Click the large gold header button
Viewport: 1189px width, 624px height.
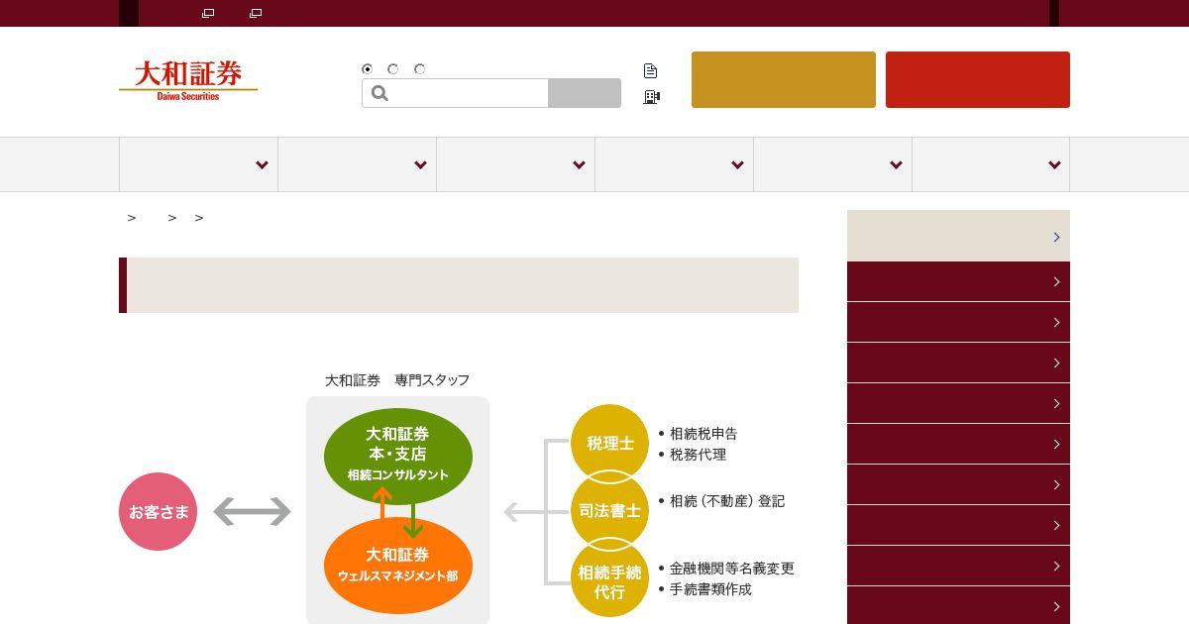tap(784, 79)
